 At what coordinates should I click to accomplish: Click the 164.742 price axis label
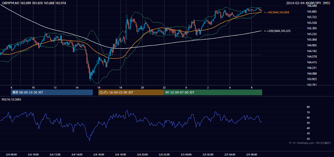(x=312, y=51)
